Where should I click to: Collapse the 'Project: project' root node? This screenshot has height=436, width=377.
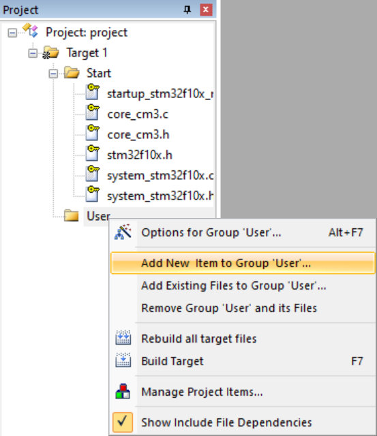click(x=12, y=33)
